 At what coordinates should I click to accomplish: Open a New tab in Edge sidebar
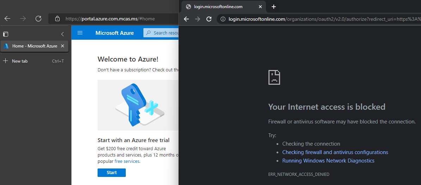click(34, 61)
